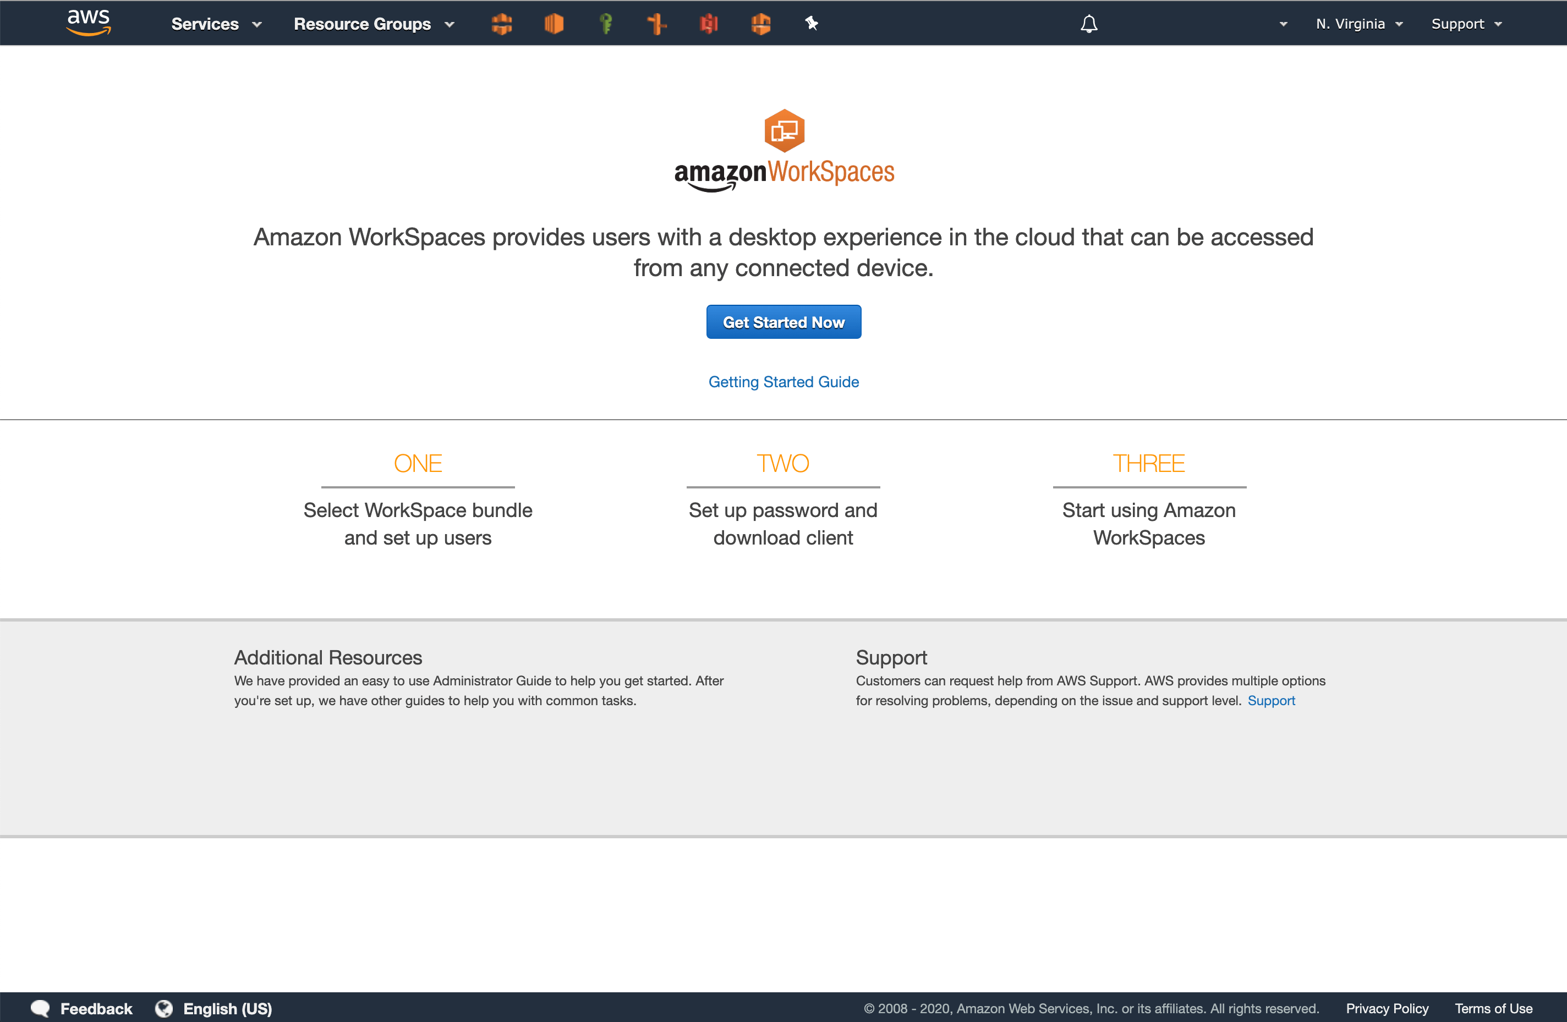Screen dimensions: 1567x1022
Task: Click the Amazon WorkSpaces logo
Action: [783, 150]
